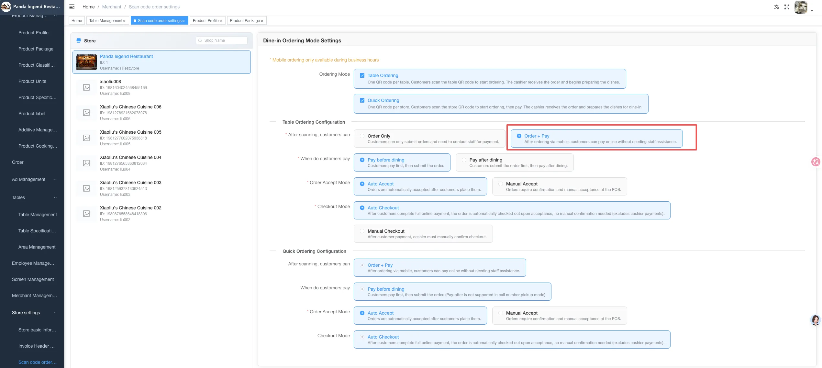Collapse the Store settings section

click(x=34, y=313)
